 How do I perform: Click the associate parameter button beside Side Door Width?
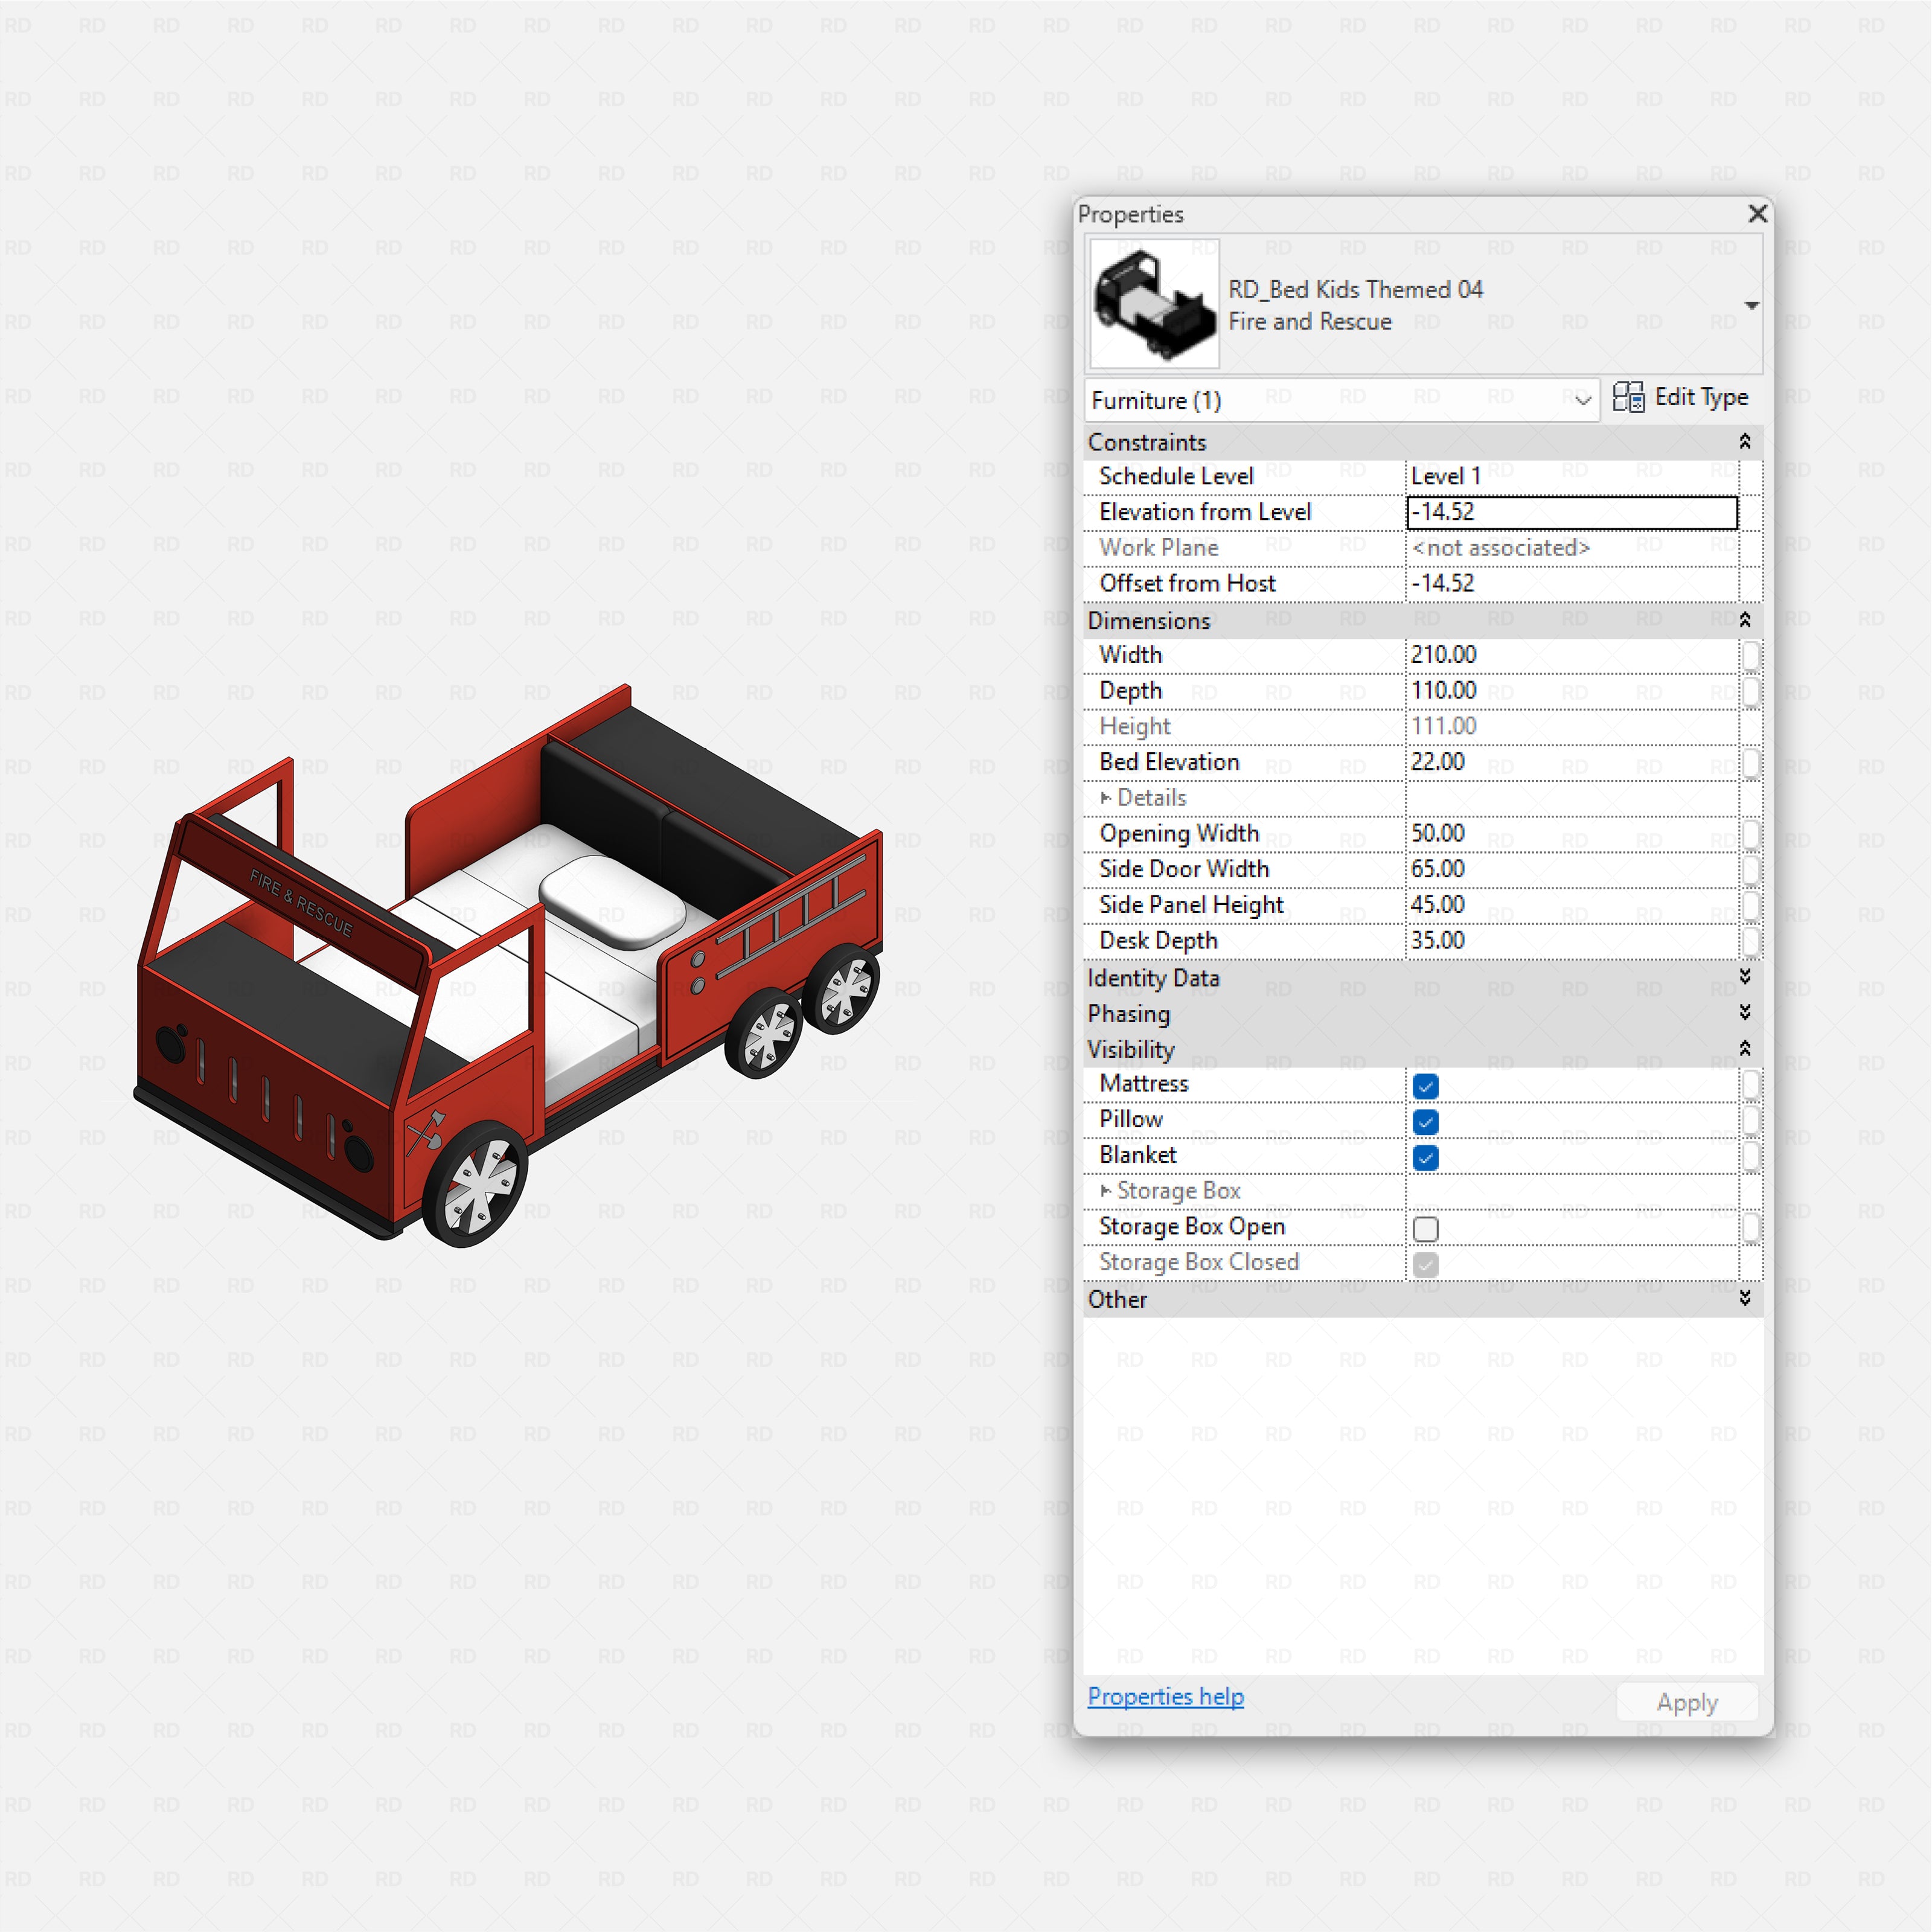coord(1751,869)
